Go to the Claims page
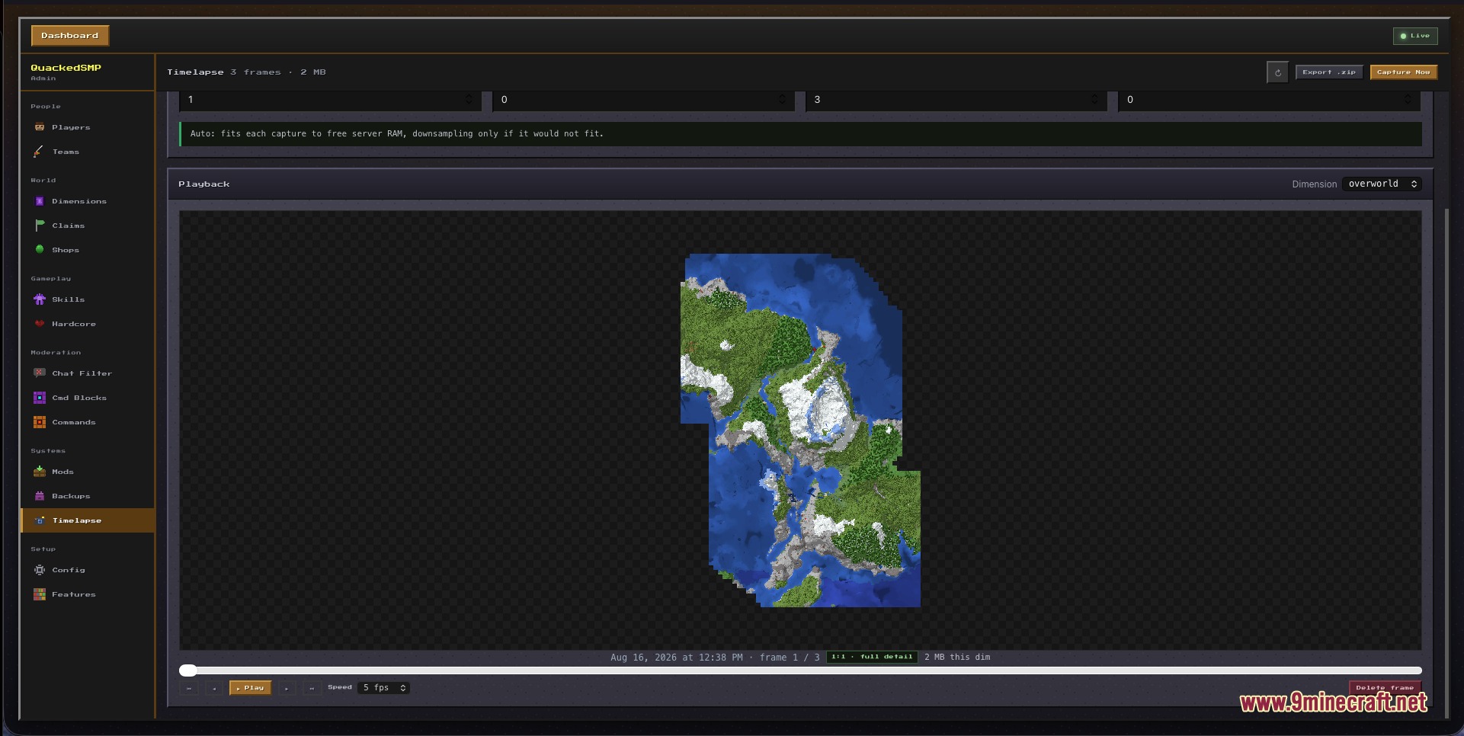Image resolution: width=1464 pixels, height=736 pixels. [x=88, y=226]
